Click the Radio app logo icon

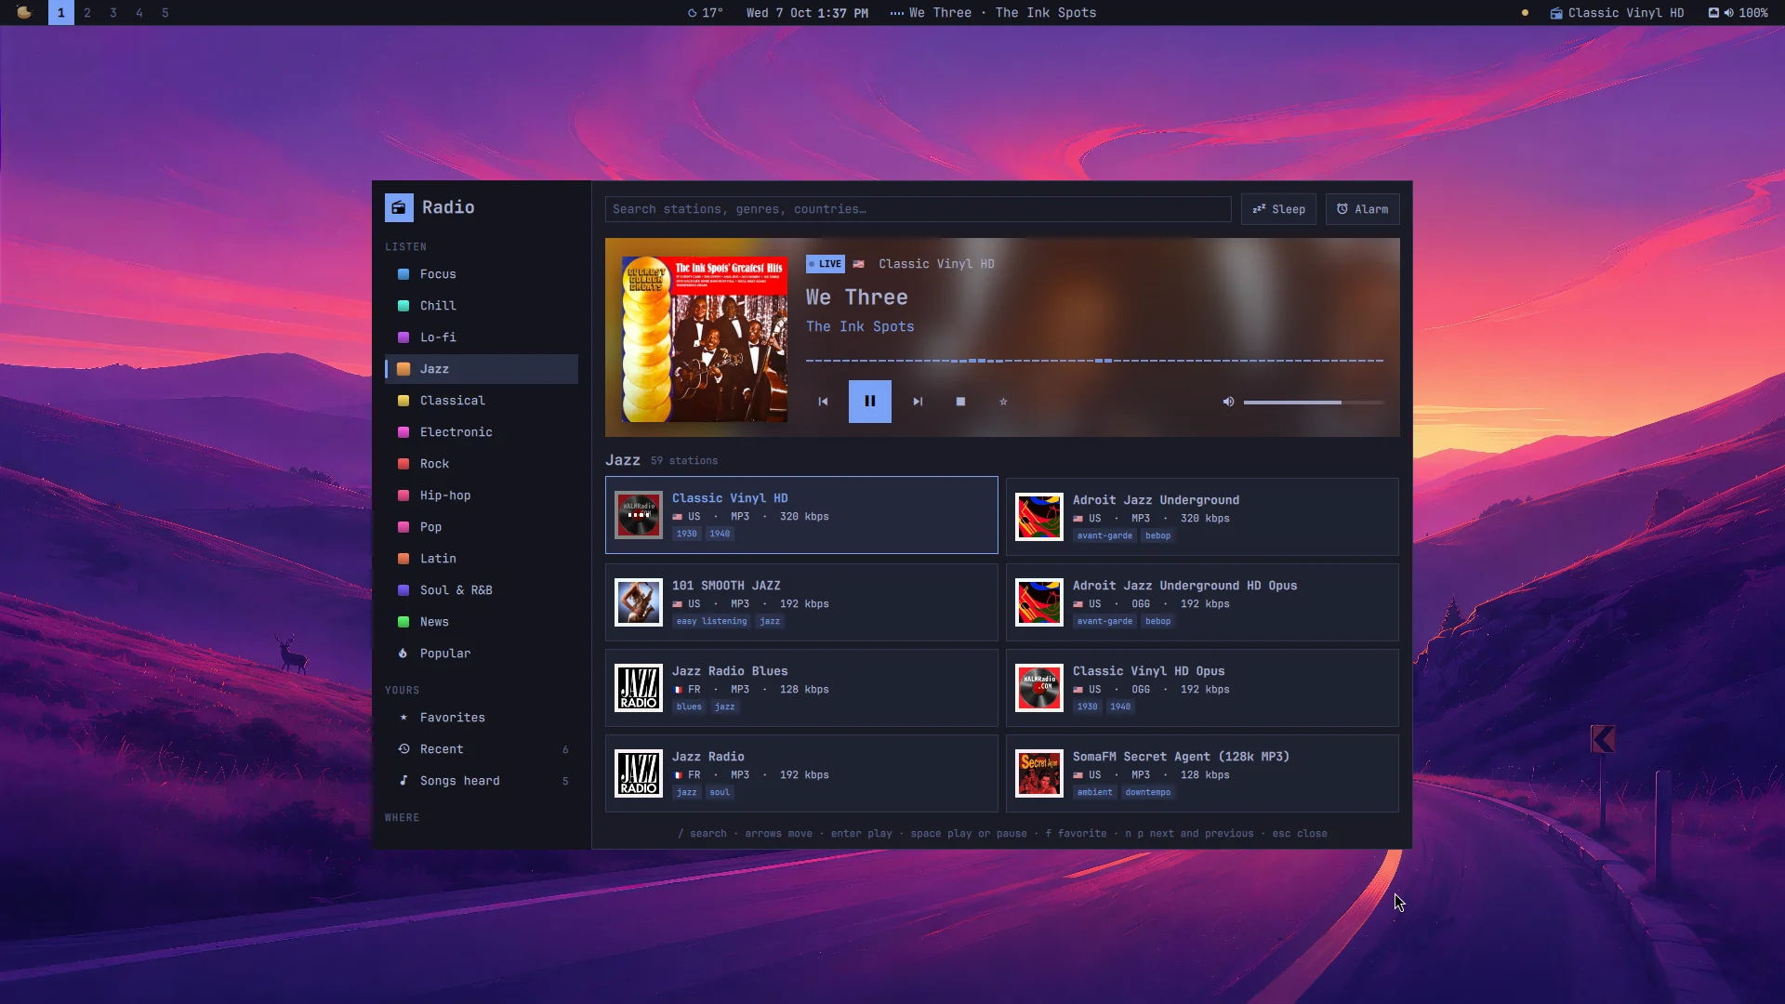click(399, 207)
